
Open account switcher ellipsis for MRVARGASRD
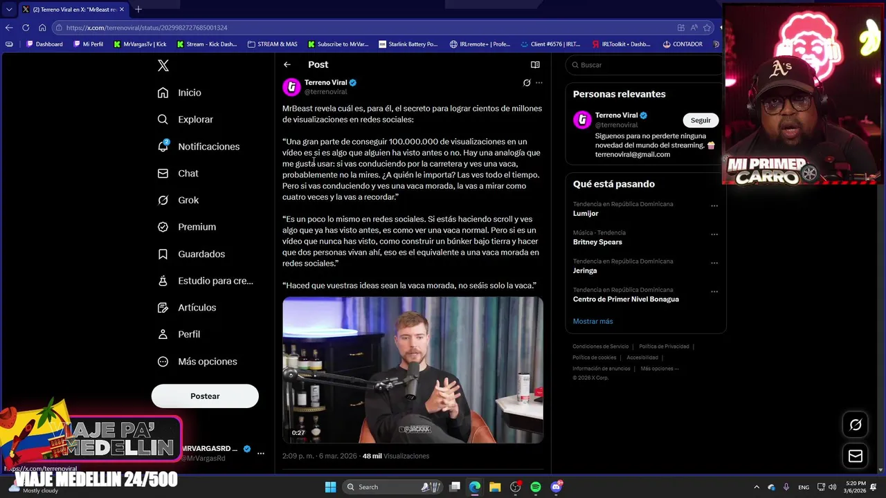click(261, 453)
